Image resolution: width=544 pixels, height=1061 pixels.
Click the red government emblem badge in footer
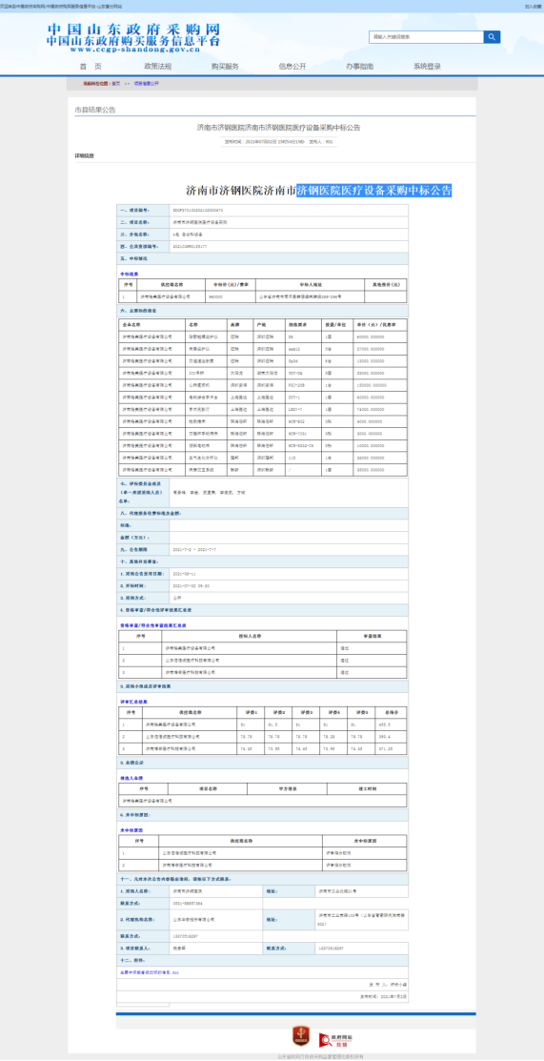[300, 1034]
